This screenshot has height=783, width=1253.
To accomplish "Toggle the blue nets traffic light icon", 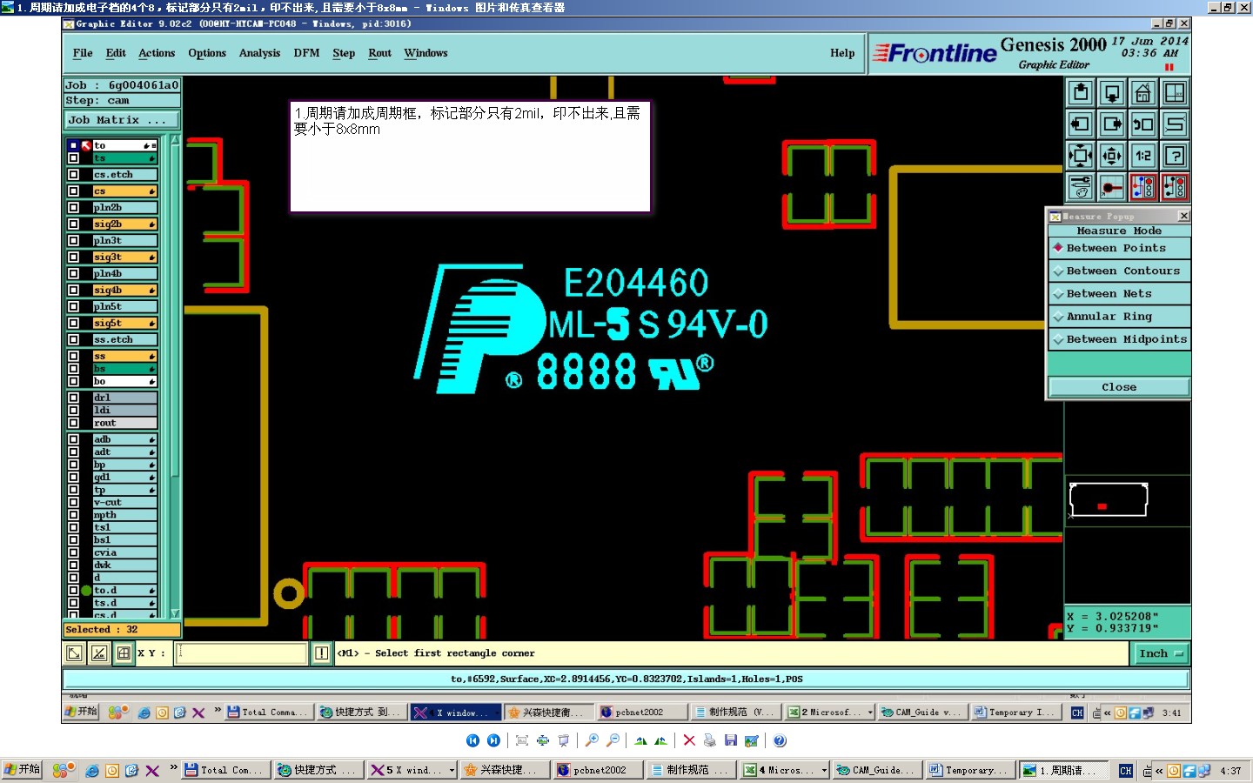I will pos(1142,187).
